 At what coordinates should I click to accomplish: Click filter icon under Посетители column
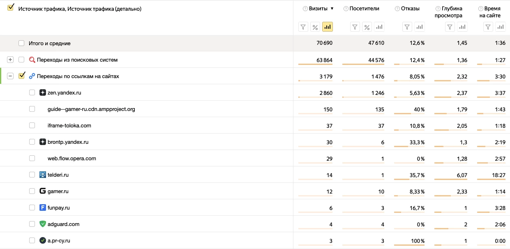click(x=355, y=27)
